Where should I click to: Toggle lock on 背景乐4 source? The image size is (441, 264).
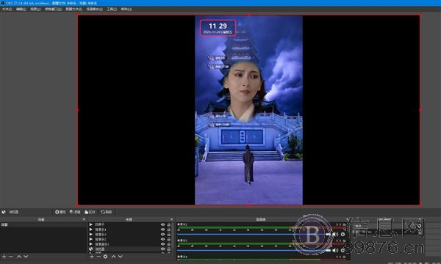point(169,230)
